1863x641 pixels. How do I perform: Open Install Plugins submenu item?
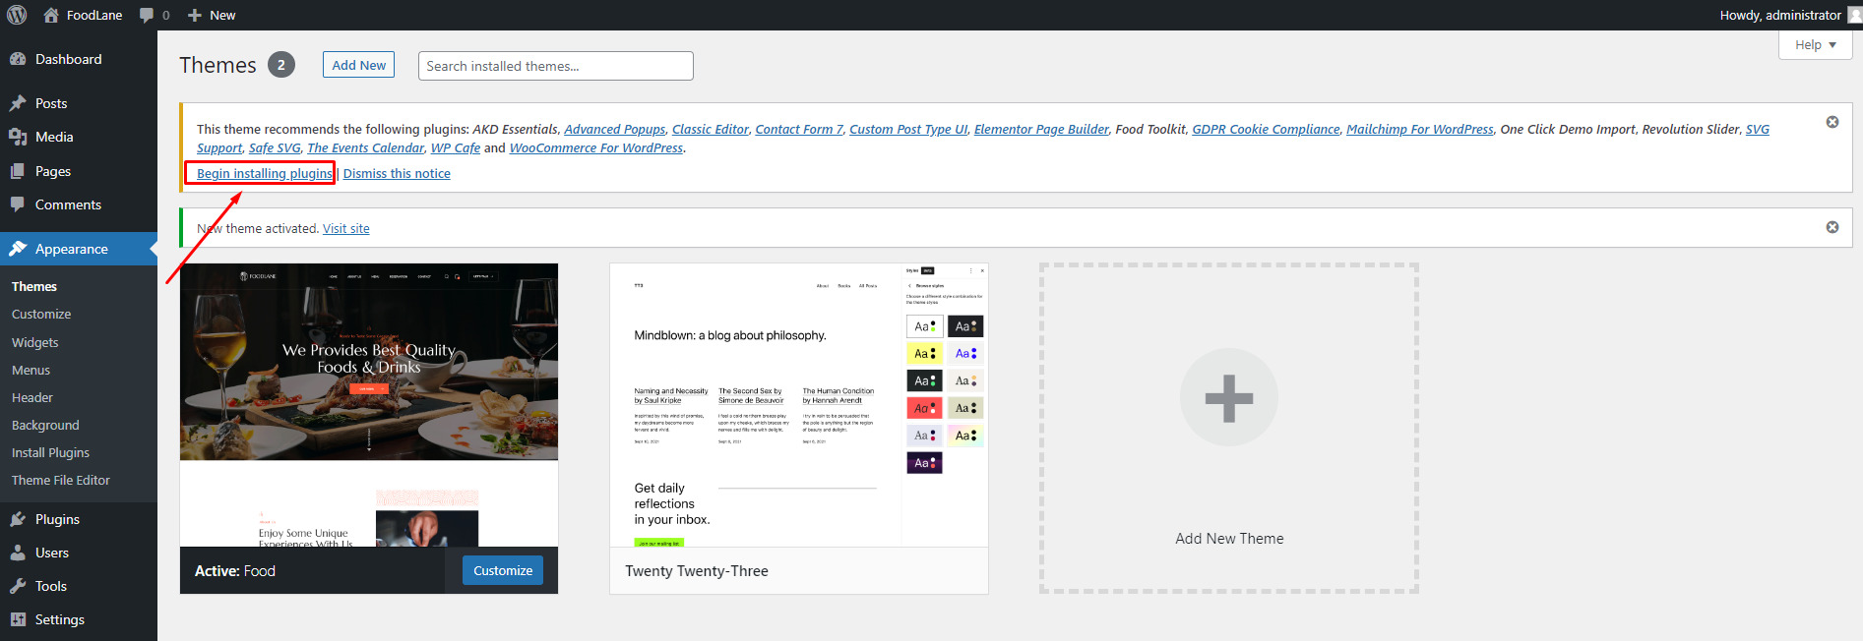(50, 452)
